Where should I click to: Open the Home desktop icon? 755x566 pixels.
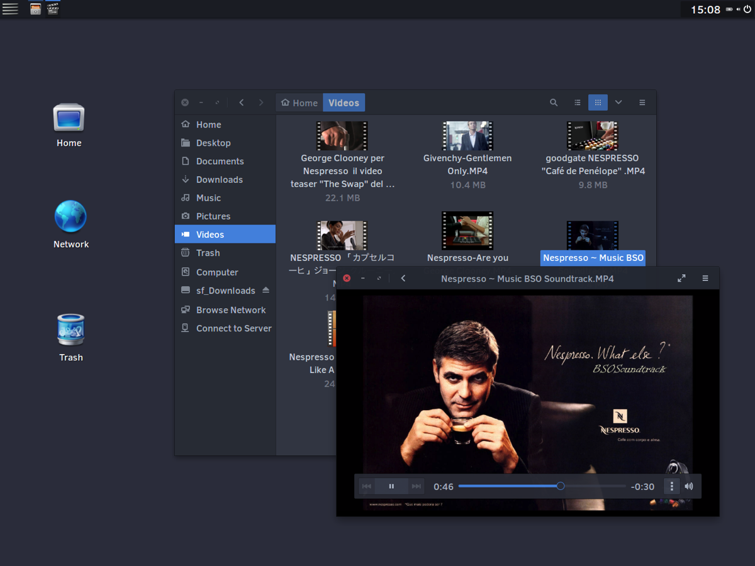click(x=69, y=125)
